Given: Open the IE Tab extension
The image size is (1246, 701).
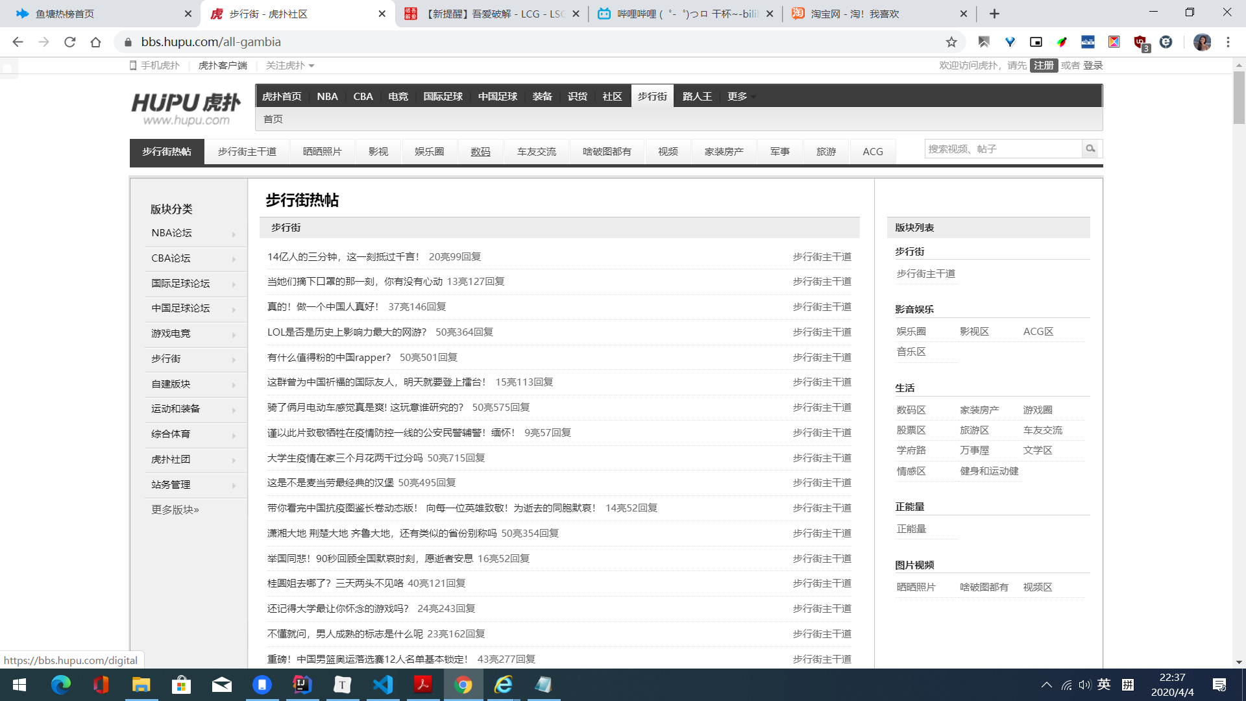Looking at the screenshot, I should pos(1167,42).
